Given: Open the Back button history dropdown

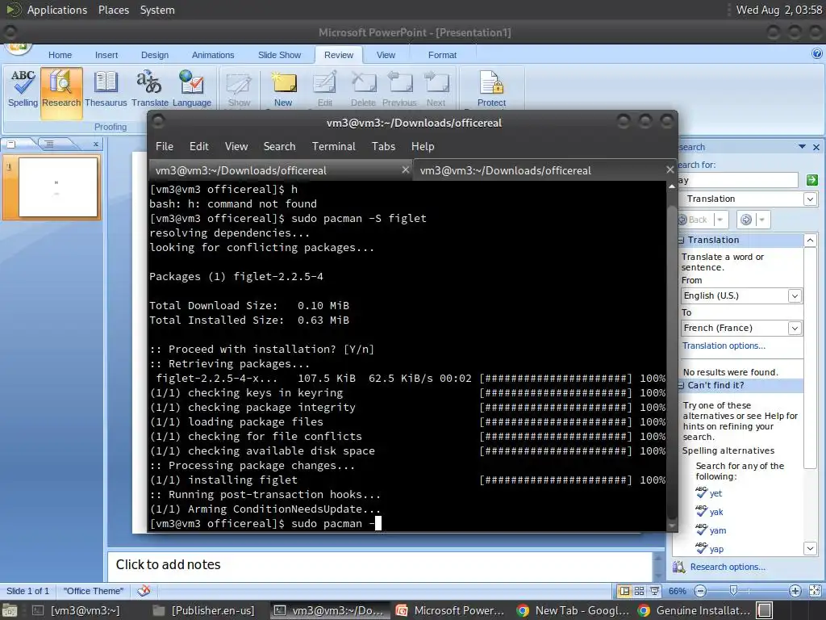Looking at the screenshot, I should 720,220.
